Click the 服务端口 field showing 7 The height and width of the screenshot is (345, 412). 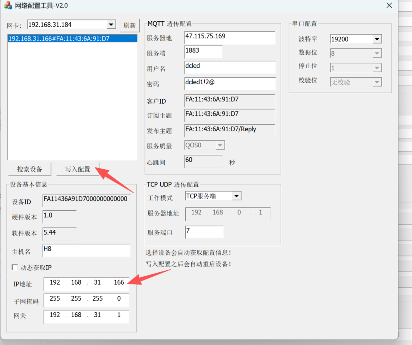(x=204, y=232)
